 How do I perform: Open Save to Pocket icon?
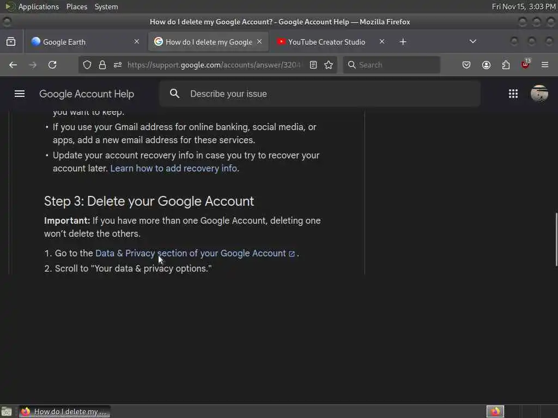tap(466, 65)
